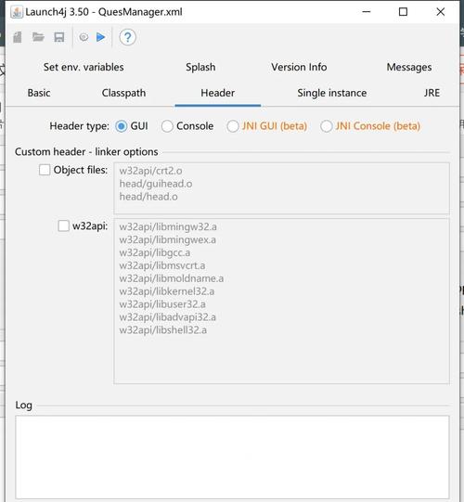464x502 pixels.
Task: Open the Version Info tab
Action: coord(299,67)
